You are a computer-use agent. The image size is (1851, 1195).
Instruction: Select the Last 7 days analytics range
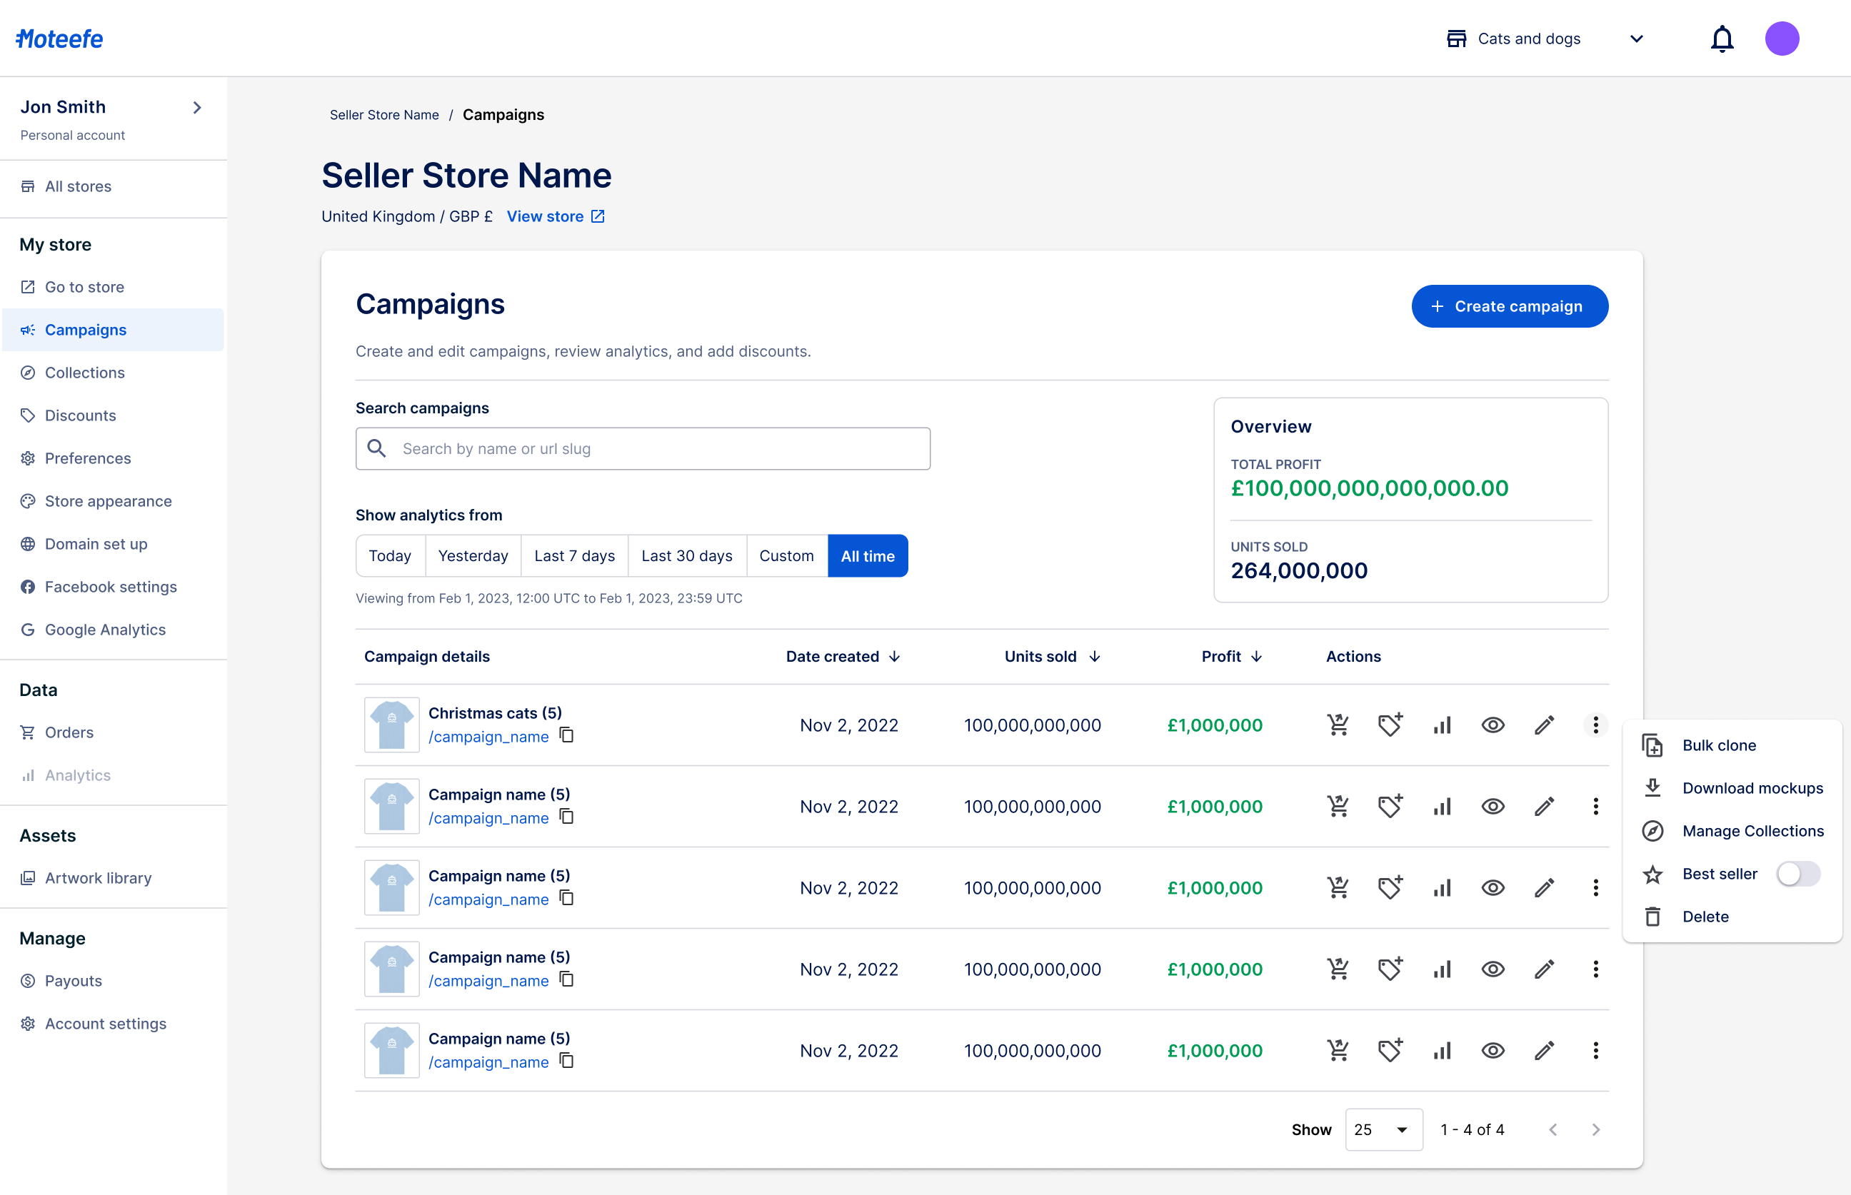pyautogui.click(x=574, y=555)
